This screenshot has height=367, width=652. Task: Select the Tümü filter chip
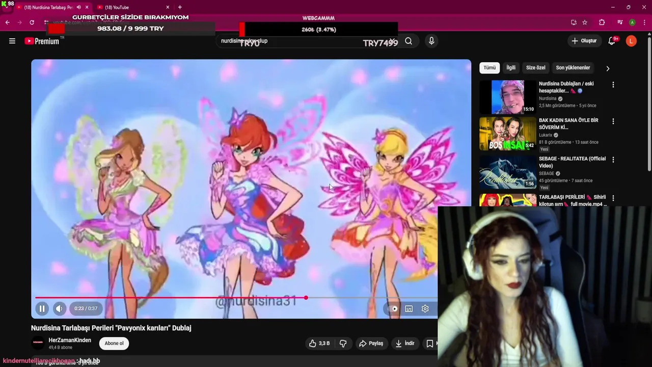490,68
